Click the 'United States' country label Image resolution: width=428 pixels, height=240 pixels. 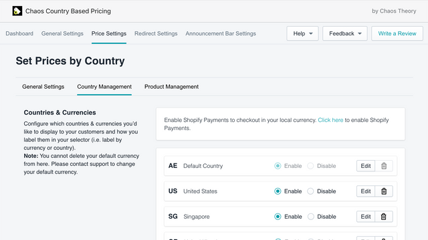tap(200, 191)
